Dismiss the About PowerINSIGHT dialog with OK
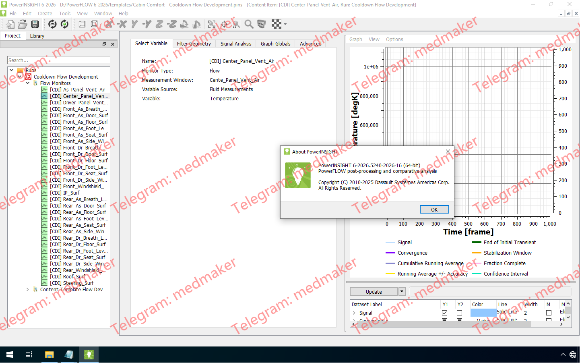Image resolution: width=580 pixels, height=363 pixels. [x=434, y=209]
